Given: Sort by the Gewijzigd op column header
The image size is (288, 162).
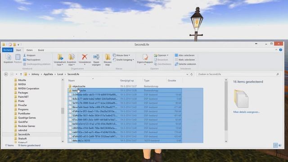Looking at the screenshot, I should [x=127, y=81].
